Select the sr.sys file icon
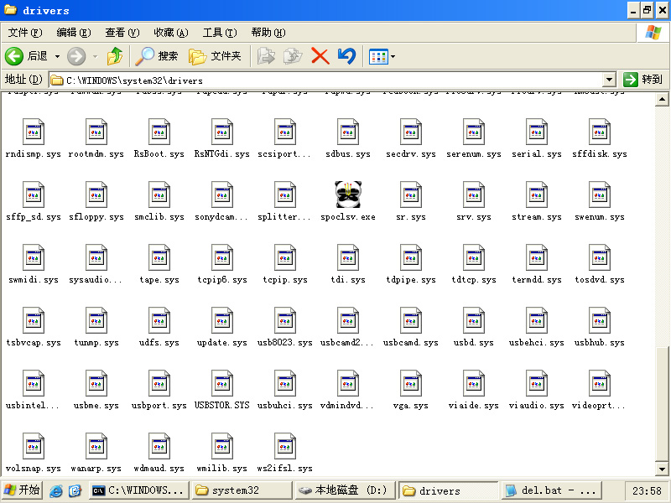This screenshot has height=503, width=671. click(x=411, y=194)
